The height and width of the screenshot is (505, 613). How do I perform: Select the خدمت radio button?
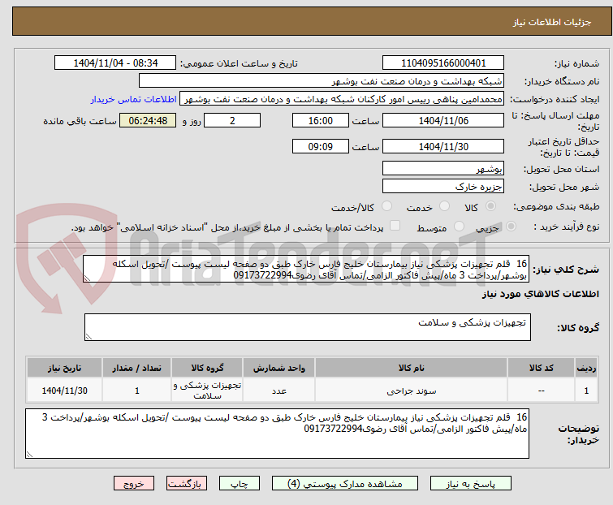pos(444,206)
